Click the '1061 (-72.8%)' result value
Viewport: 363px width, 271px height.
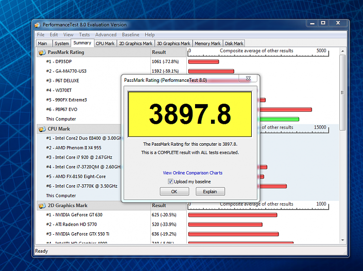pyautogui.click(x=166, y=61)
